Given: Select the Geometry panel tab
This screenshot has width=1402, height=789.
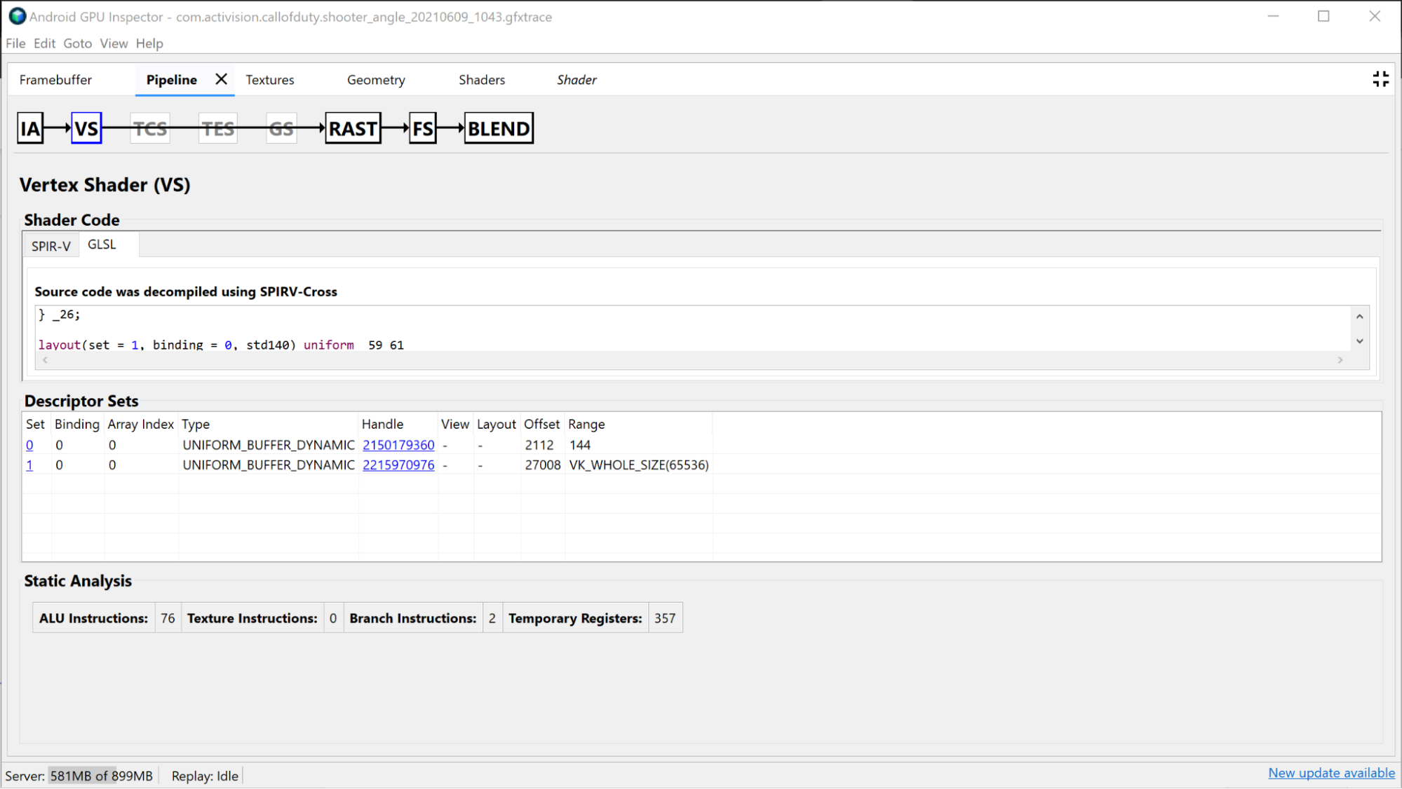Looking at the screenshot, I should [x=375, y=80].
